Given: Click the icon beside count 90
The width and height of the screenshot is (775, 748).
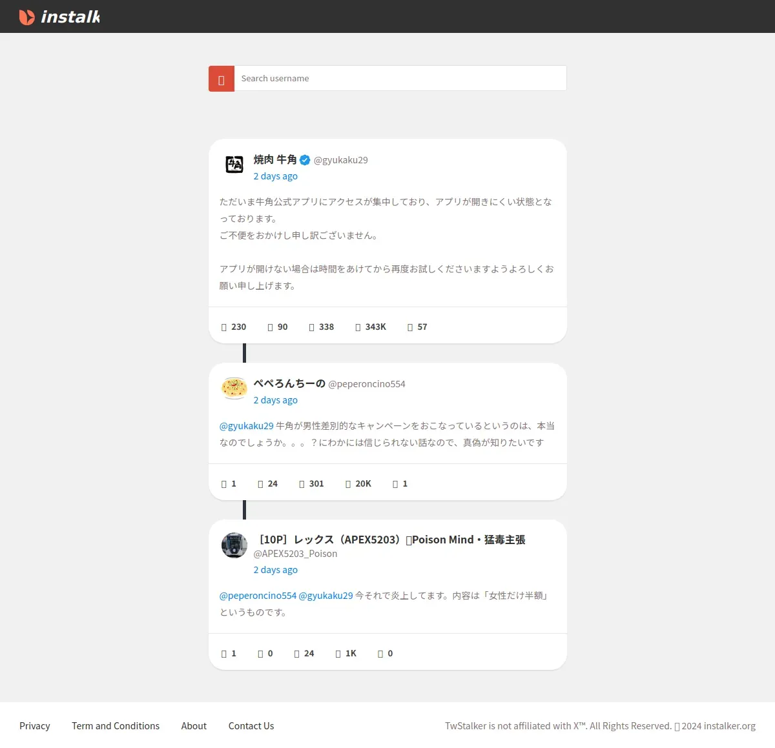Looking at the screenshot, I should (x=271, y=327).
